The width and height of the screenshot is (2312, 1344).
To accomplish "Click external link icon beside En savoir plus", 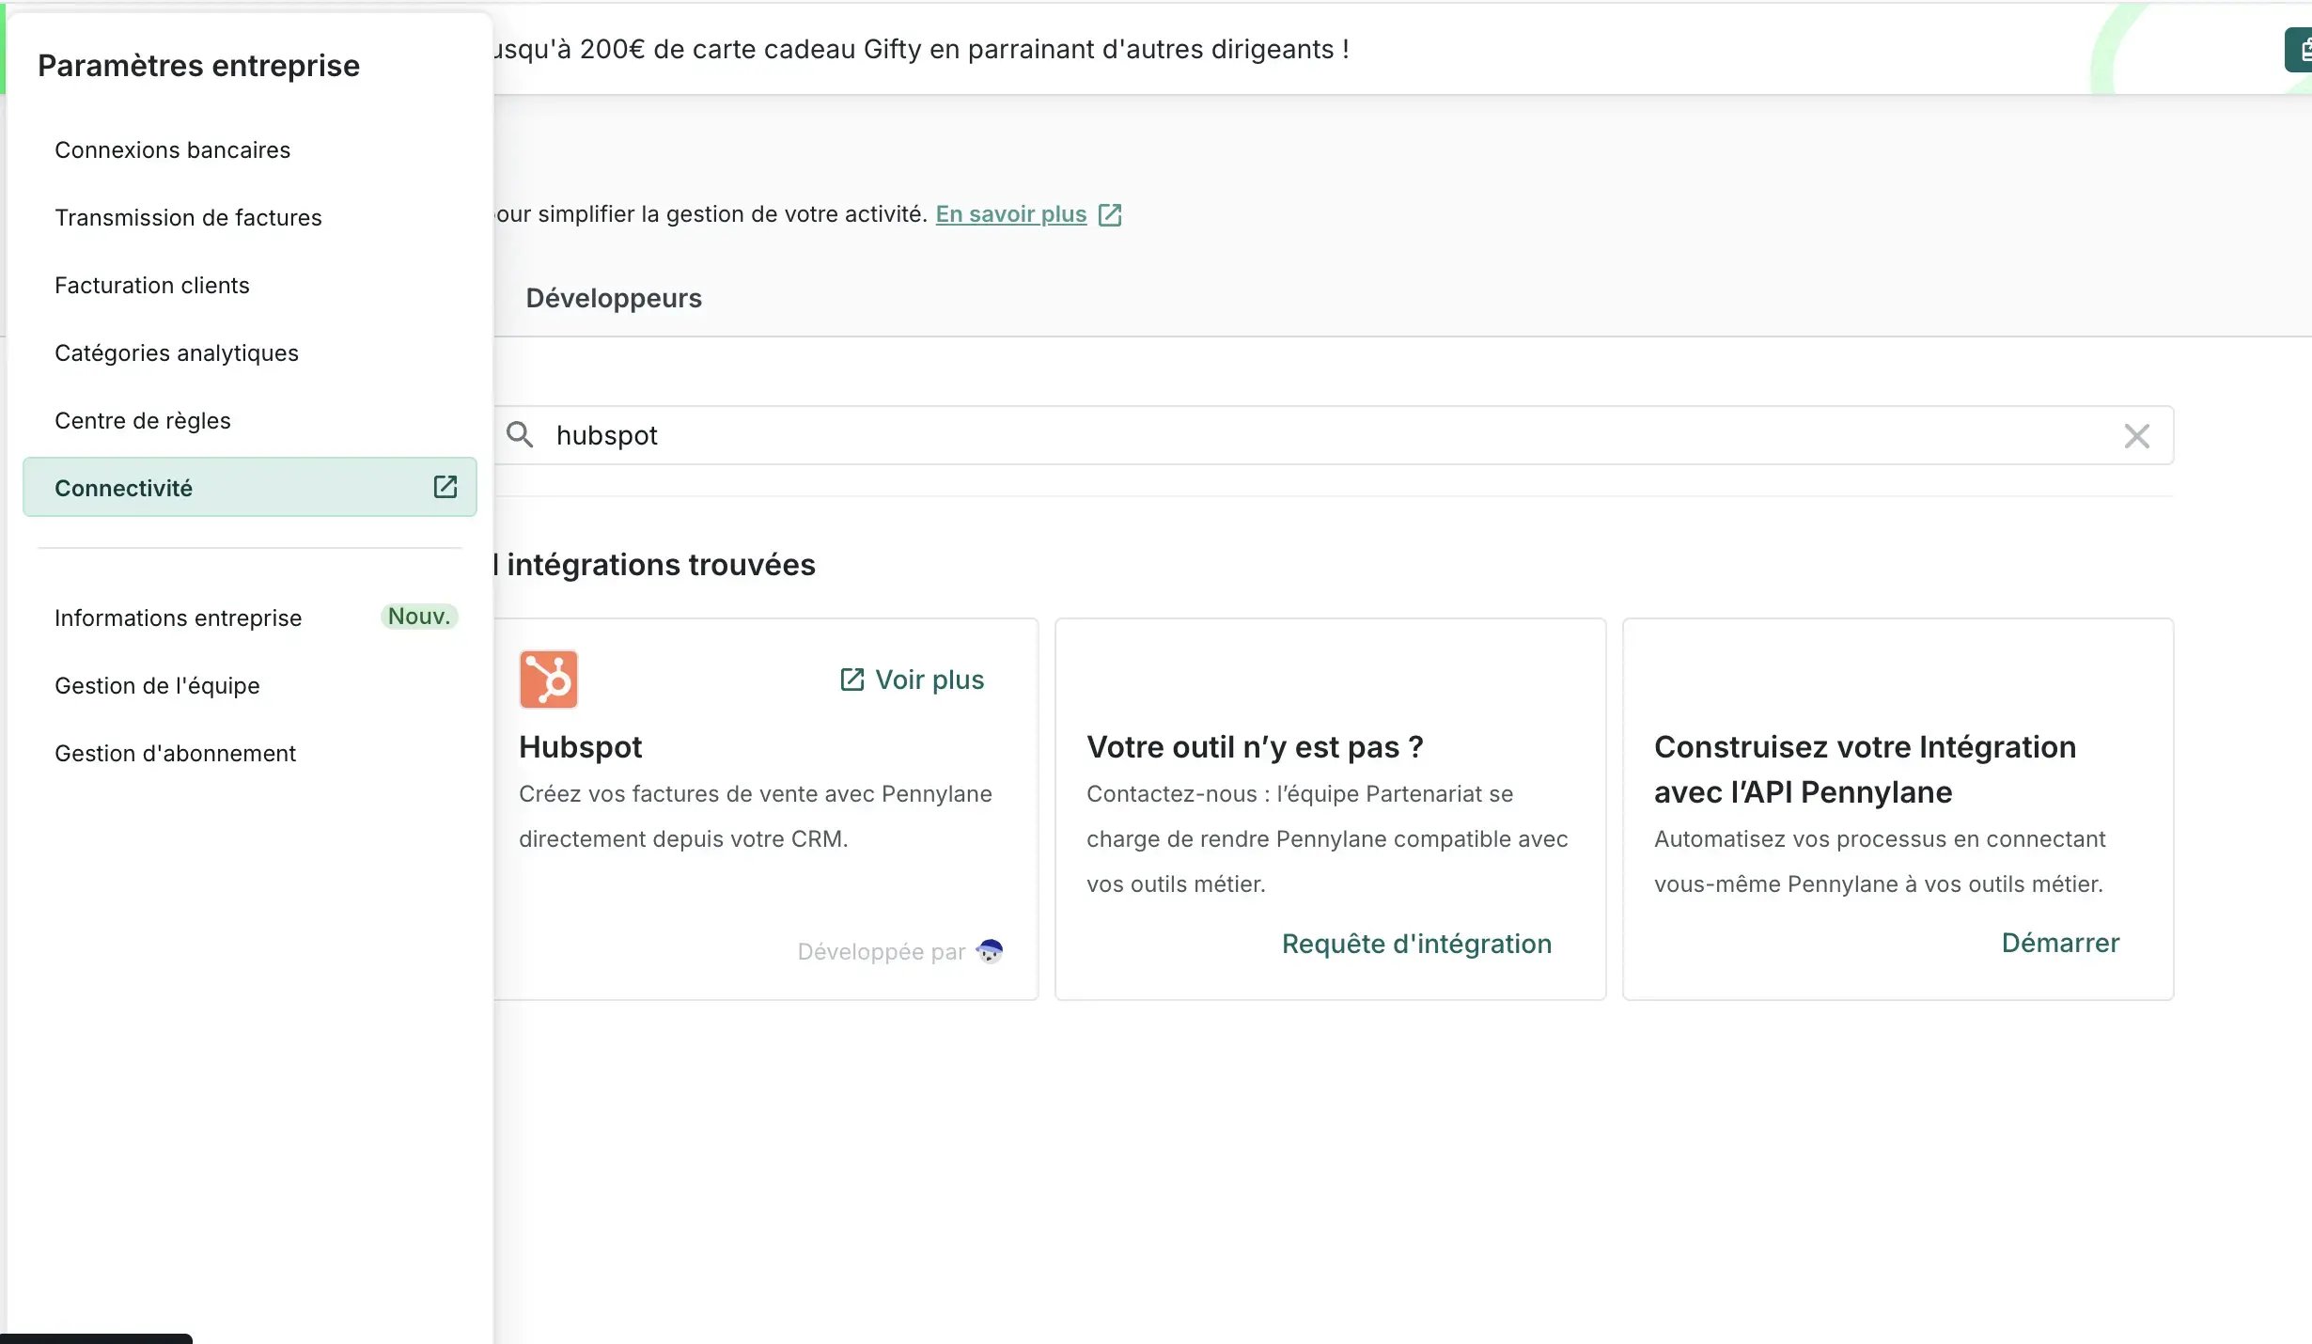I will pos(1110,214).
